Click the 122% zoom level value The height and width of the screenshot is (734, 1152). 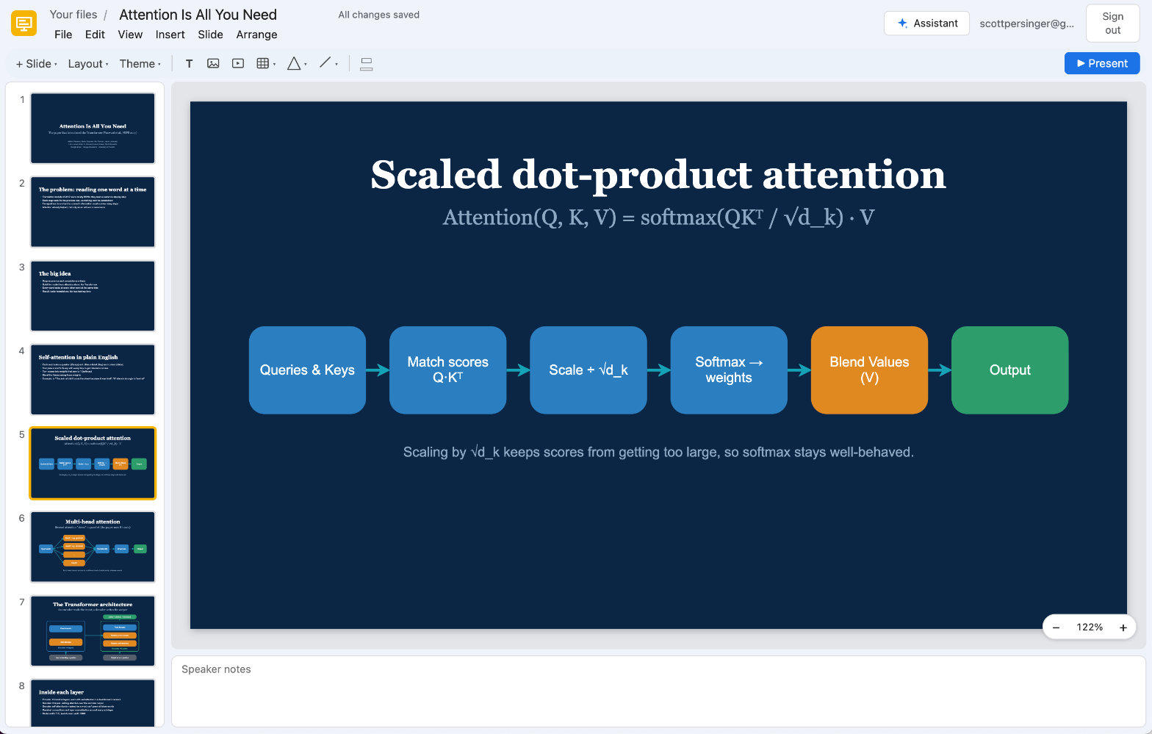1090,627
